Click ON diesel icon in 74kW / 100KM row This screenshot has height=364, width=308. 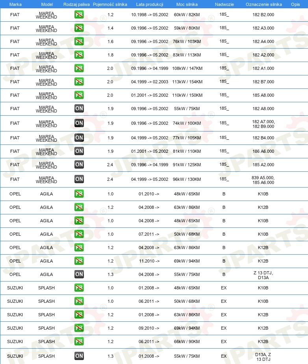[79, 123]
